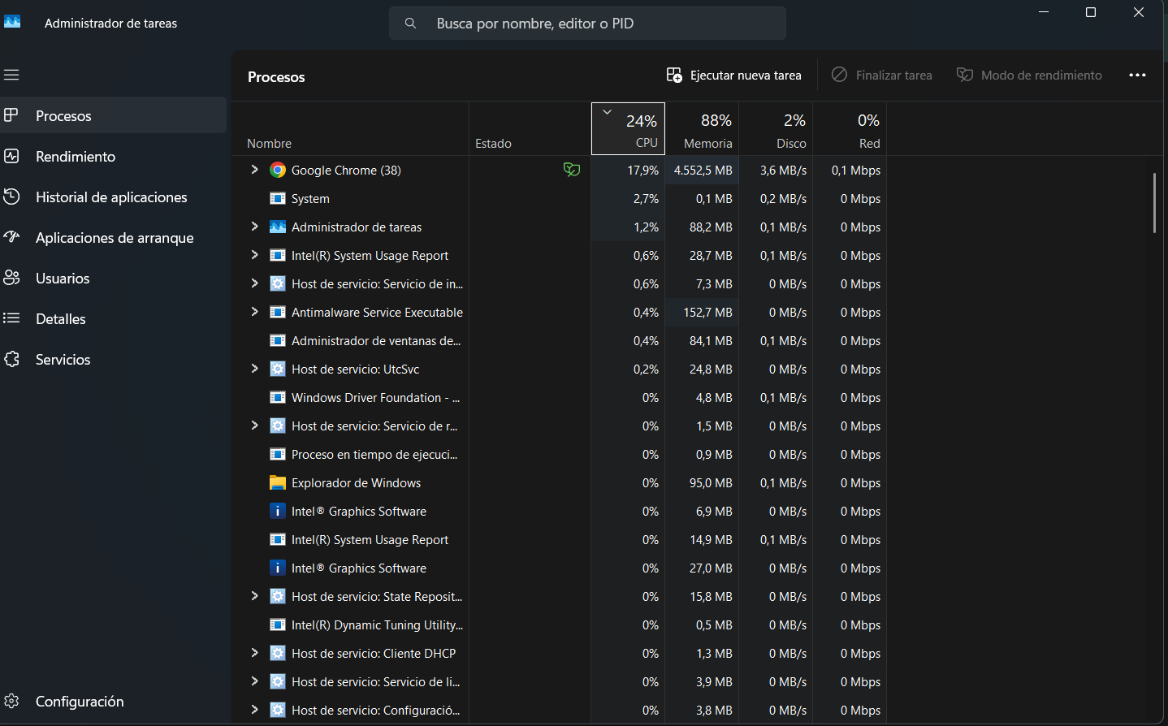
Task: Open the Usuarios page
Action: click(x=113, y=278)
